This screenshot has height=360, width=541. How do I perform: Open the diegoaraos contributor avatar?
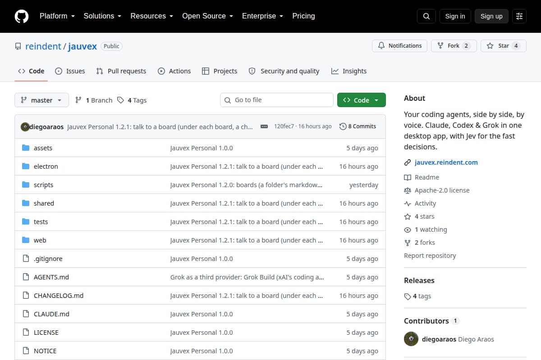tap(411, 339)
